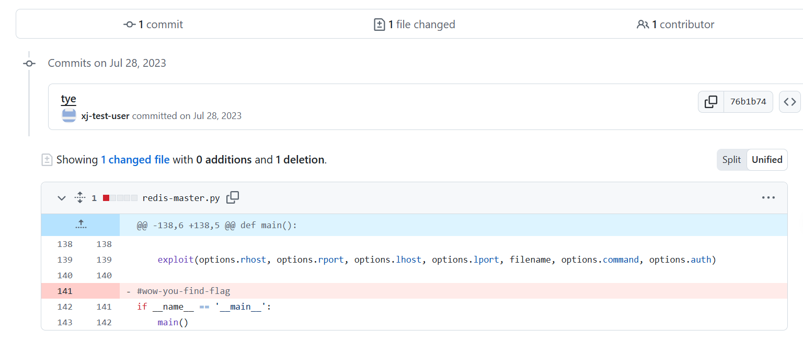This screenshot has width=803, height=354.
Task: Copy the full commit SHA icon
Action: (710, 102)
